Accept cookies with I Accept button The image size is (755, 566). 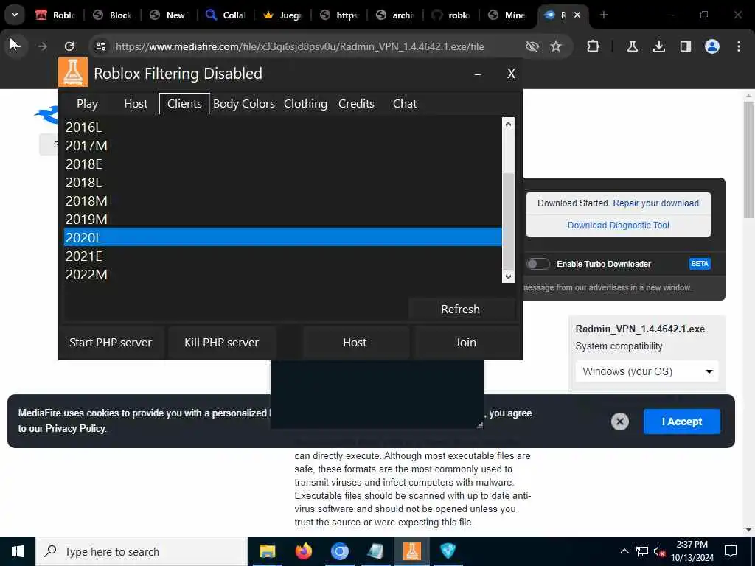coord(682,422)
